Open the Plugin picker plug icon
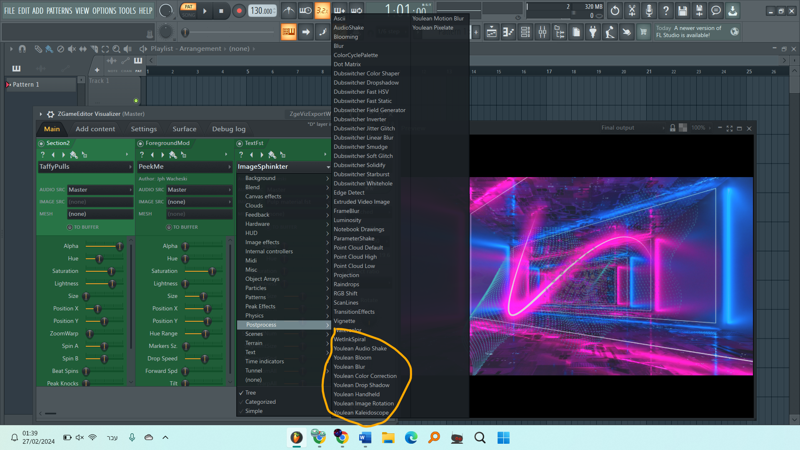Screen dimensions: 800x450 coord(593,32)
